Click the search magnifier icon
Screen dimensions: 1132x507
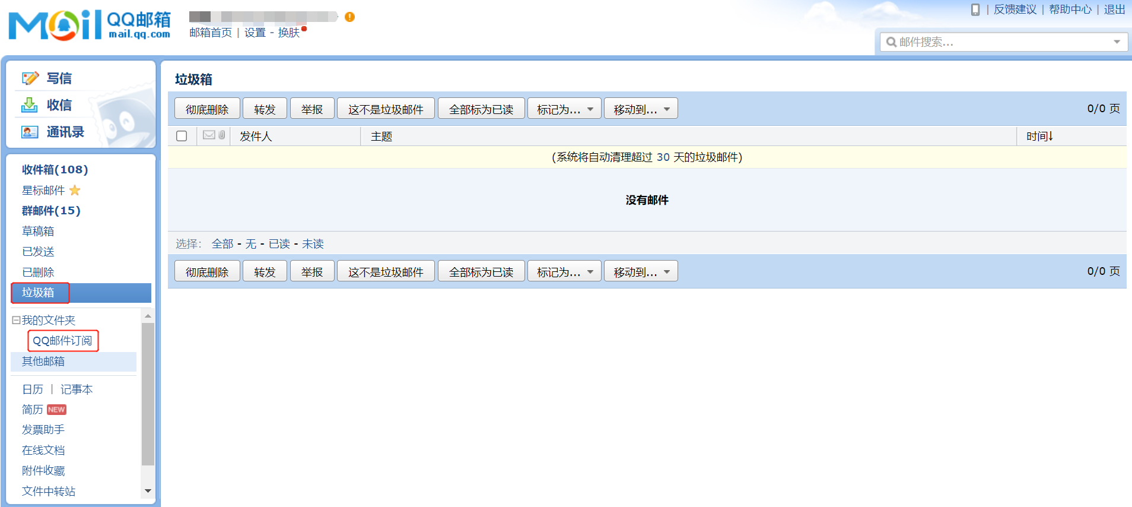pos(891,42)
